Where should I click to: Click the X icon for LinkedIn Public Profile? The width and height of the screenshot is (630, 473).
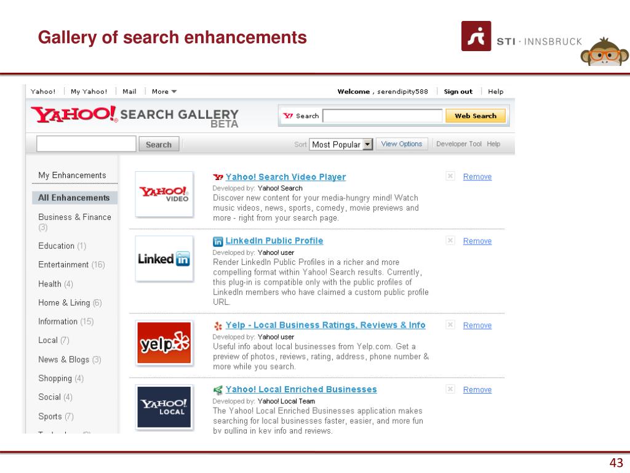click(450, 241)
